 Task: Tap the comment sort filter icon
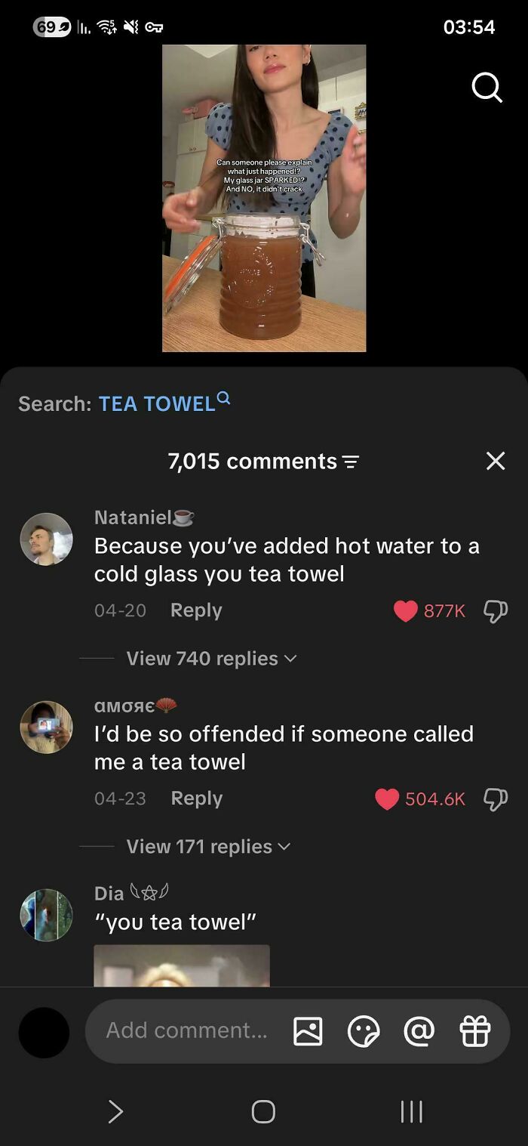(x=351, y=462)
